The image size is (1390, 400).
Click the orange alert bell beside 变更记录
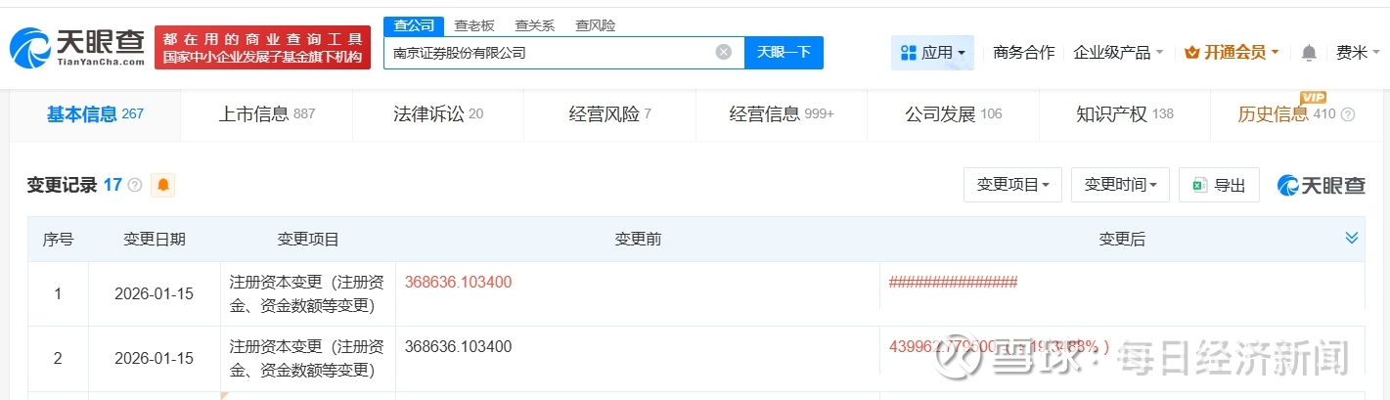162,185
